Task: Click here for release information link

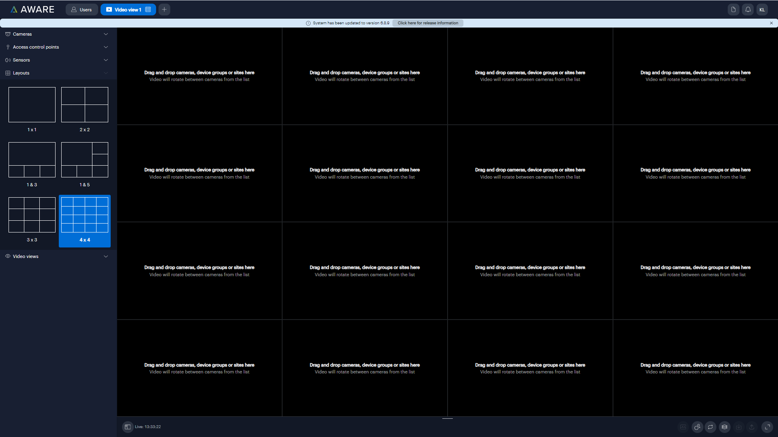Action: click(x=428, y=23)
